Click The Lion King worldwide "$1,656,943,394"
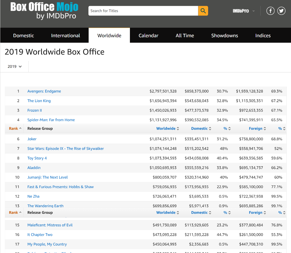This screenshot has width=291, height=253. pyautogui.click(x=163, y=101)
